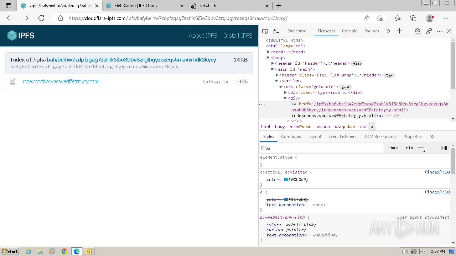
Task: Collapse div class="grid dir" node
Action: tap(281, 87)
